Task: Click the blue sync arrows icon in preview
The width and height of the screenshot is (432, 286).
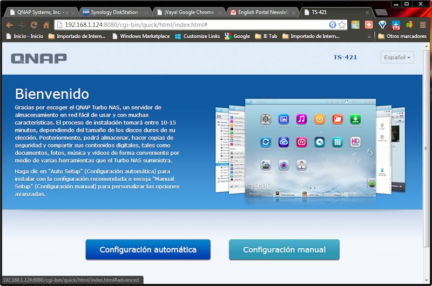Action: (x=266, y=142)
